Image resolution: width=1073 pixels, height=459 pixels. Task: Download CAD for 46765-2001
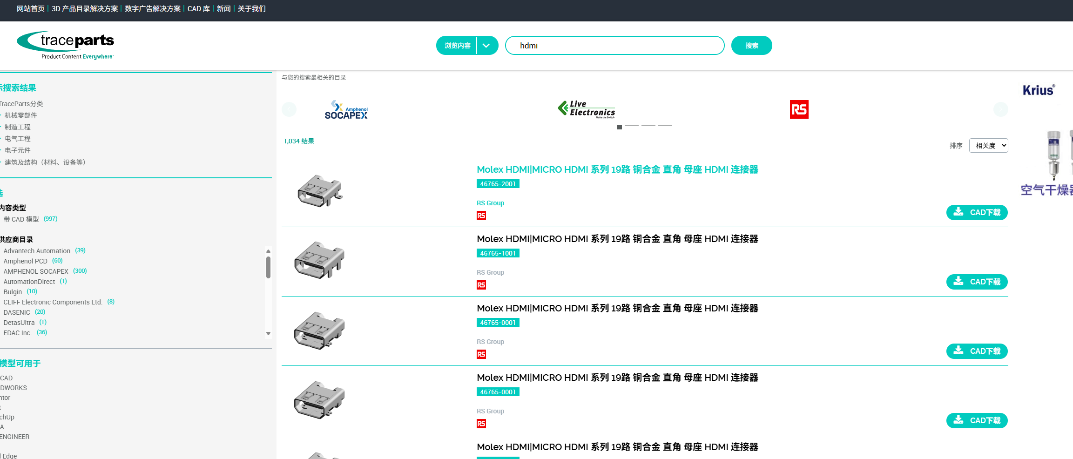977,212
